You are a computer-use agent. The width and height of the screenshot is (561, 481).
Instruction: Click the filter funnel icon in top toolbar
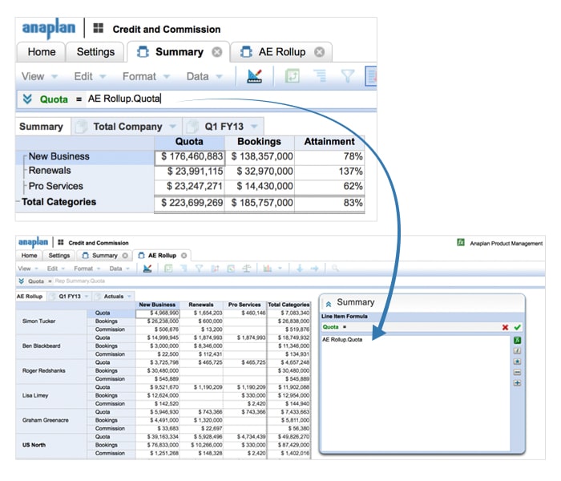coord(347,76)
